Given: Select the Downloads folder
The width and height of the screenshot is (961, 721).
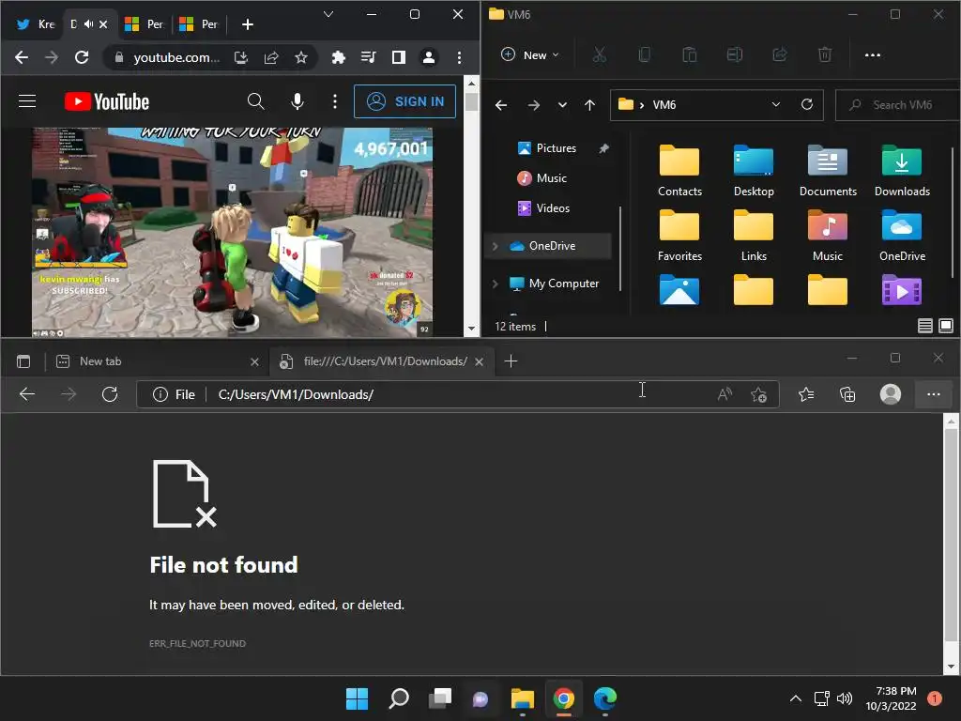Looking at the screenshot, I should point(902,171).
